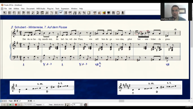Select the Selection tool arrow icon
This screenshot has width=193, height=109.
coord(5,13)
